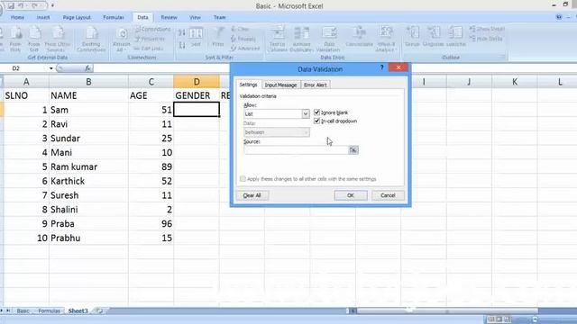Click Connections in the Connections group

pyautogui.click(x=153, y=29)
